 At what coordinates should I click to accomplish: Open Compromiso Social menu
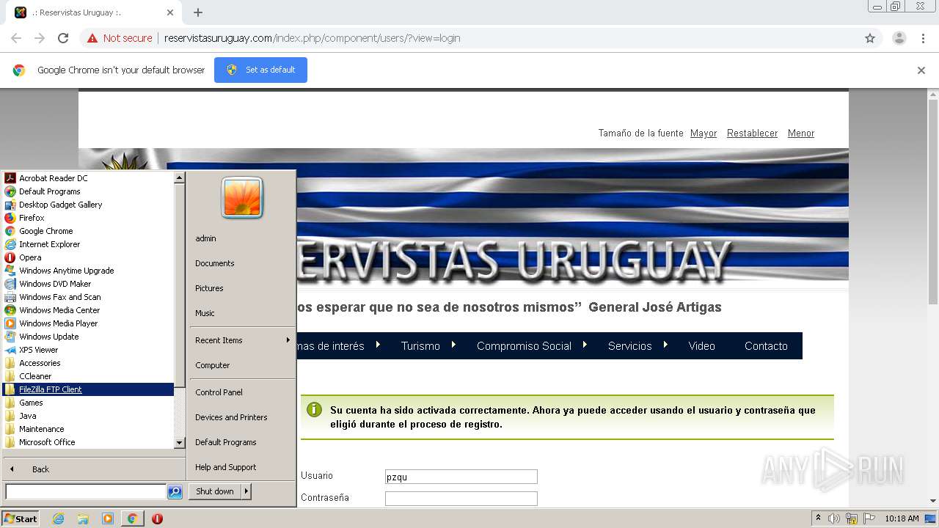[524, 346]
